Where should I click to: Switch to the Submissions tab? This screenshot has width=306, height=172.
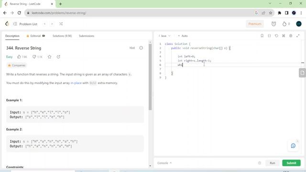pos(87,36)
